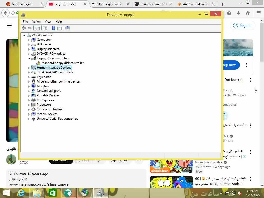Open Internet Explorer from the taskbar
The height and width of the screenshot is (198, 264).
(x=21, y=193)
